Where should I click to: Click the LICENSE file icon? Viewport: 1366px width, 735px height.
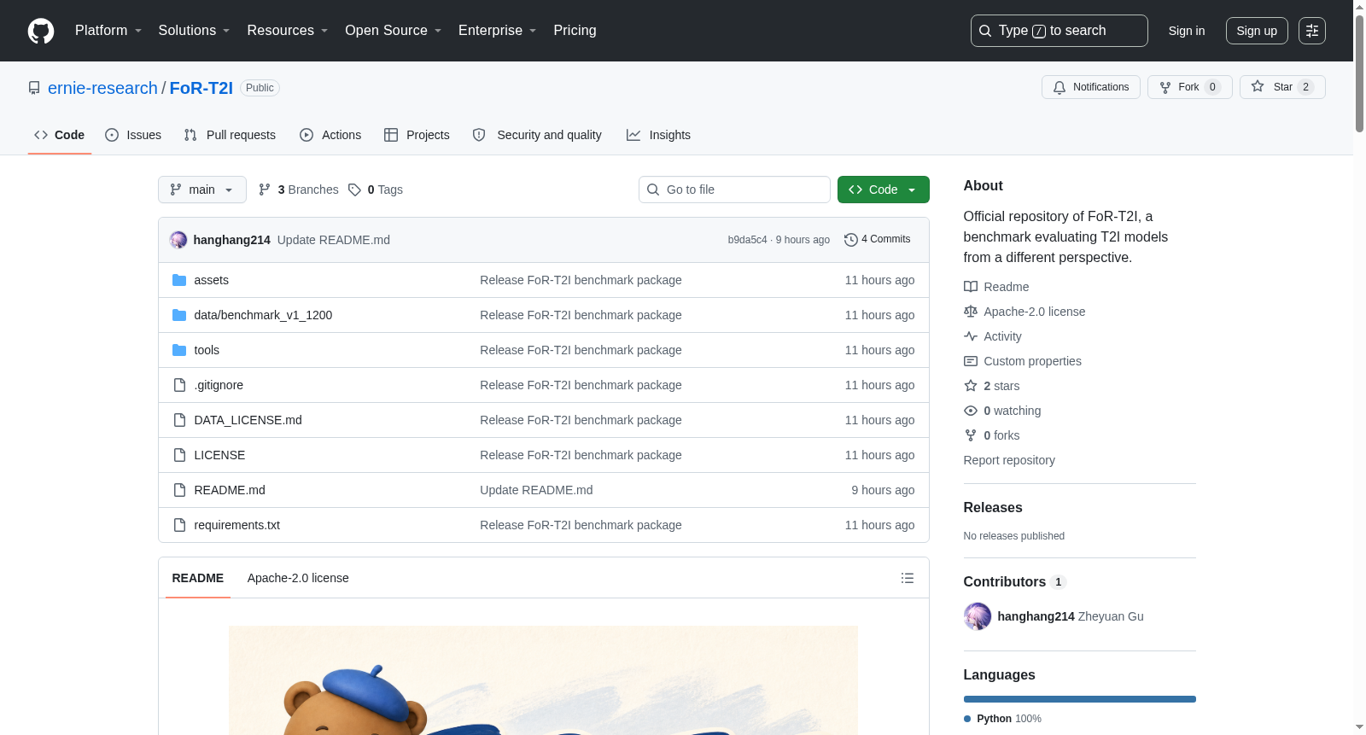pyautogui.click(x=179, y=455)
